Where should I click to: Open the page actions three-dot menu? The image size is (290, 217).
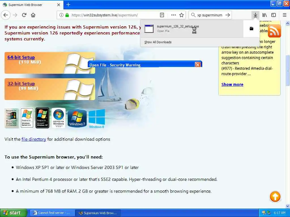tap(174, 15)
